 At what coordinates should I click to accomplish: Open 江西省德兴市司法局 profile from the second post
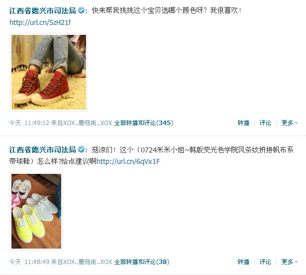(x=43, y=150)
